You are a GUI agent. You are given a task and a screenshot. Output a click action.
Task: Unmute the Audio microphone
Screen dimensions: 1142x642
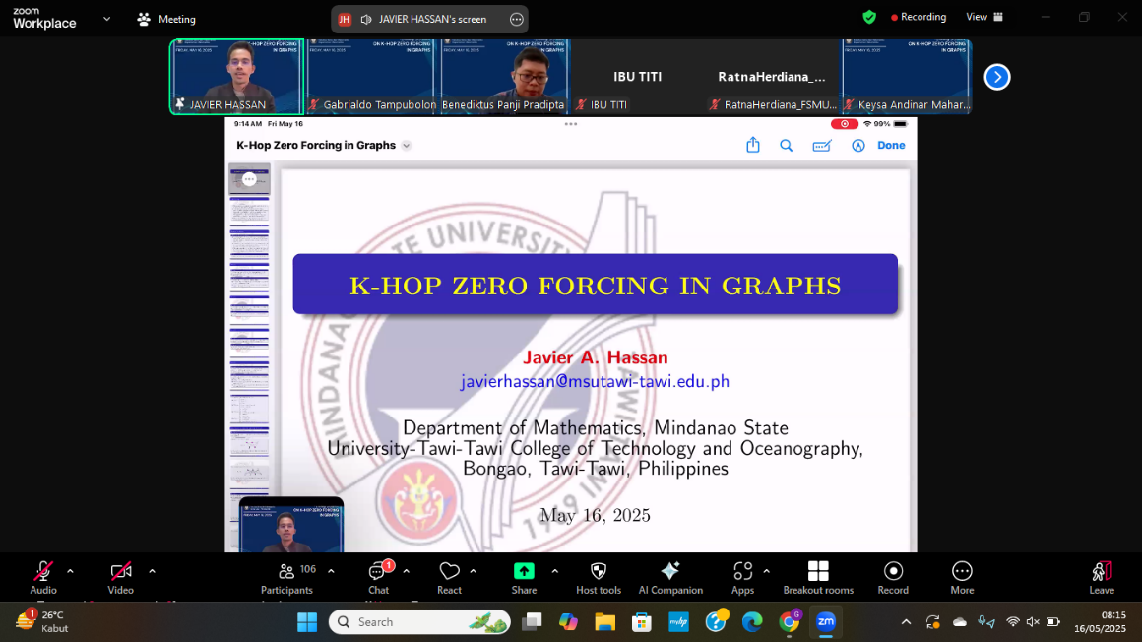coord(43,572)
